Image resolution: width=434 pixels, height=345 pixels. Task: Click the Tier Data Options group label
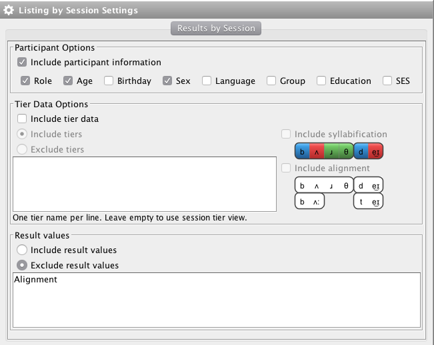tap(51, 104)
